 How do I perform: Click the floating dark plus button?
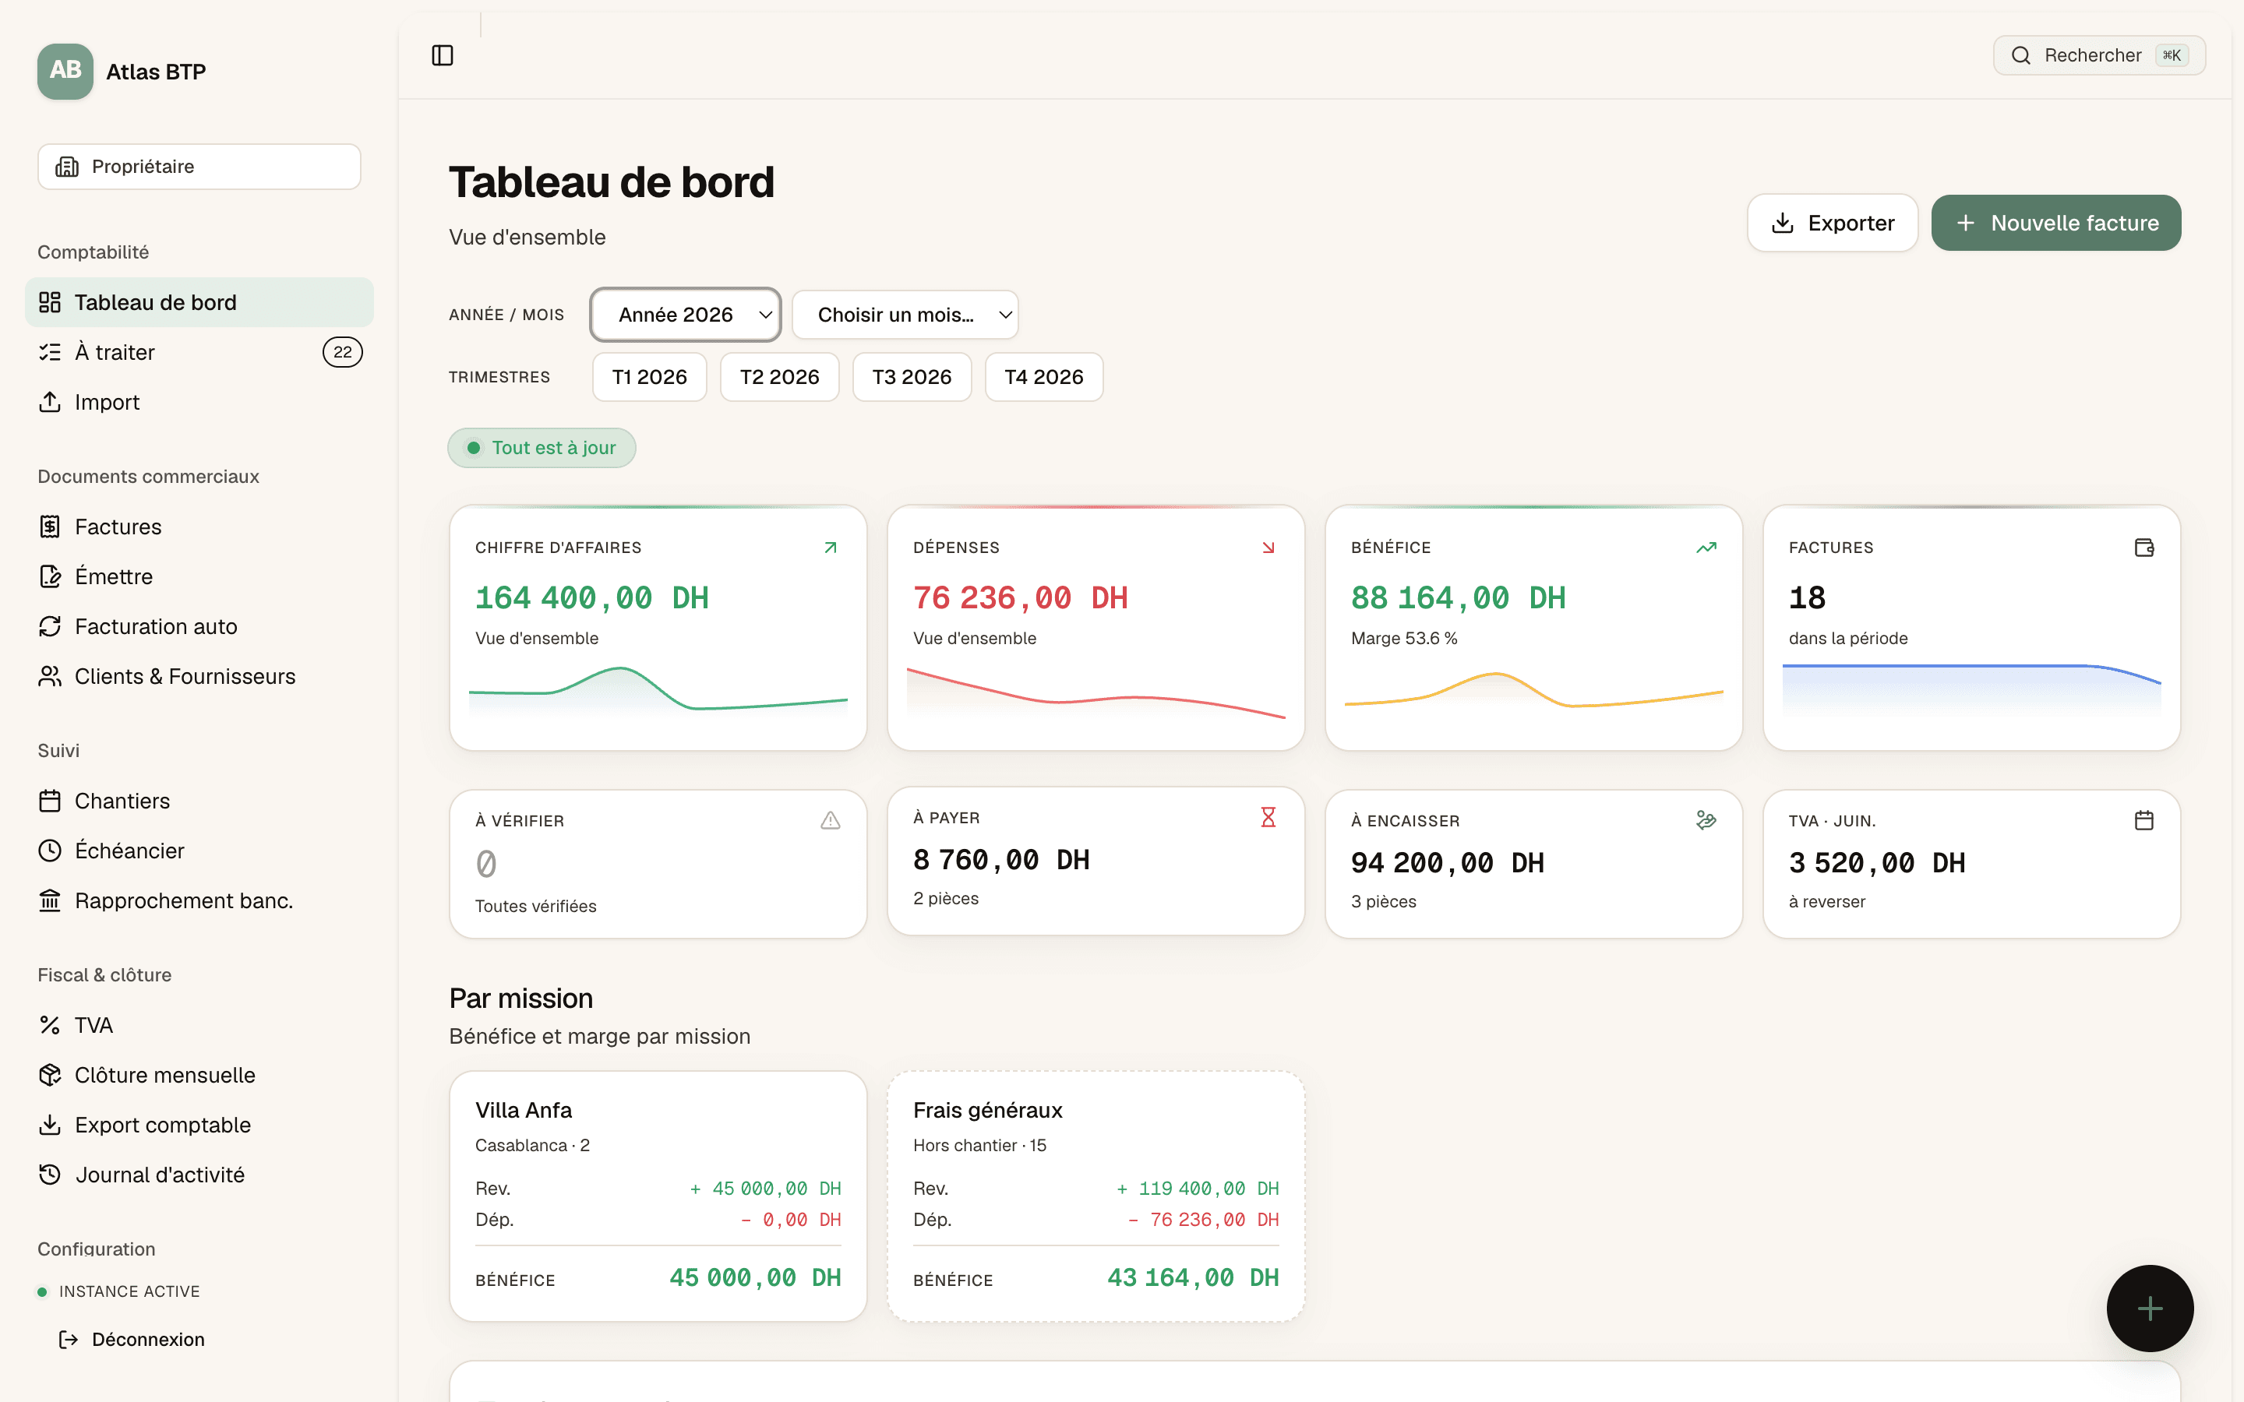pos(2150,1308)
